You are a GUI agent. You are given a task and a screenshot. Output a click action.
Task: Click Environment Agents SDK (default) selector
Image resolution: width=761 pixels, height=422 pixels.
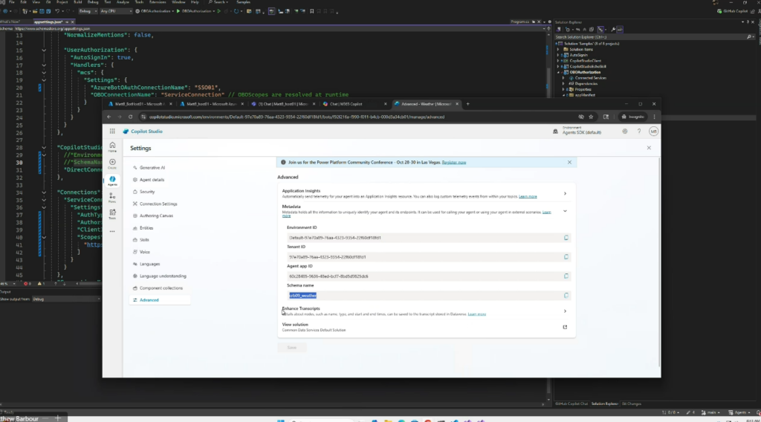point(577,131)
